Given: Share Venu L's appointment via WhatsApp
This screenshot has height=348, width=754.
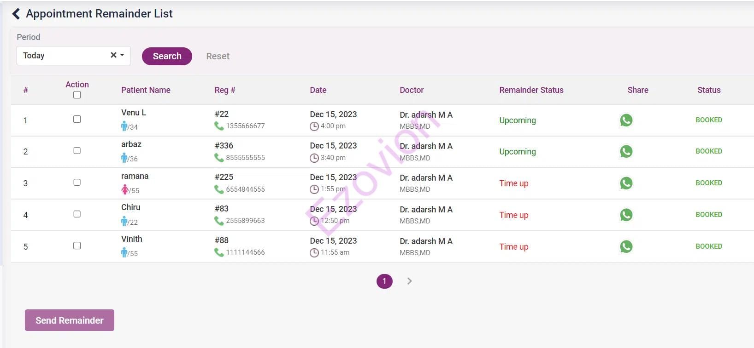Looking at the screenshot, I should 626,120.
